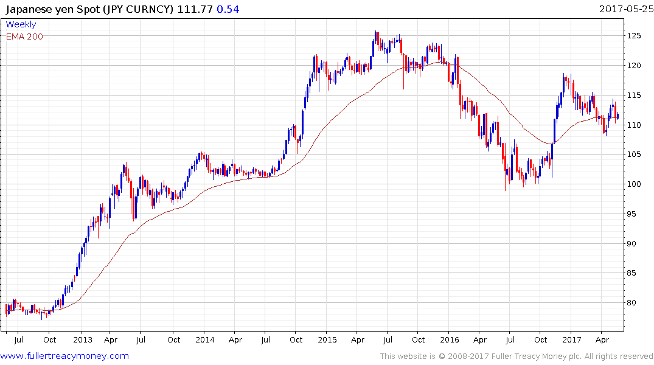Click the 2016 year label on time axis
This screenshot has height=365, width=654.
coord(449,339)
